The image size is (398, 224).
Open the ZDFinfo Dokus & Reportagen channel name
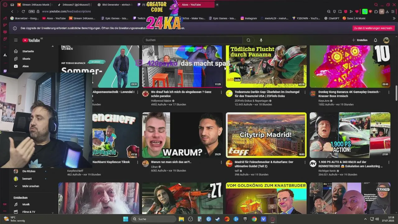click(x=252, y=101)
